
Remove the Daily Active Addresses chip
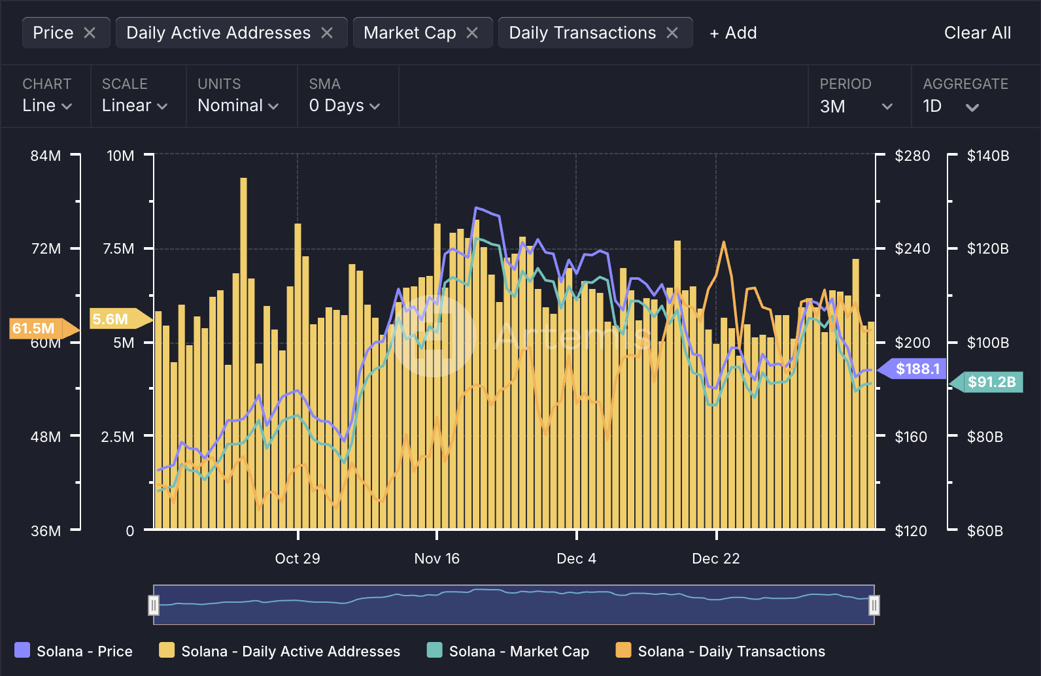(327, 33)
